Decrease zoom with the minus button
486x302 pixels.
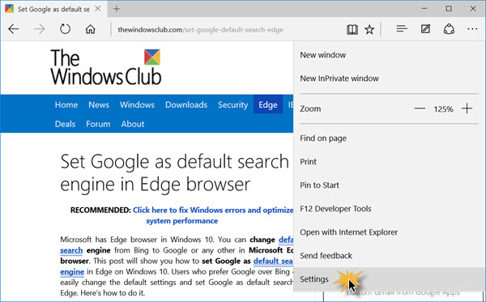[x=420, y=108]
